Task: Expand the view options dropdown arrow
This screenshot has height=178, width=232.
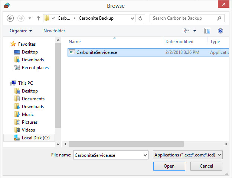Action: 195,31
